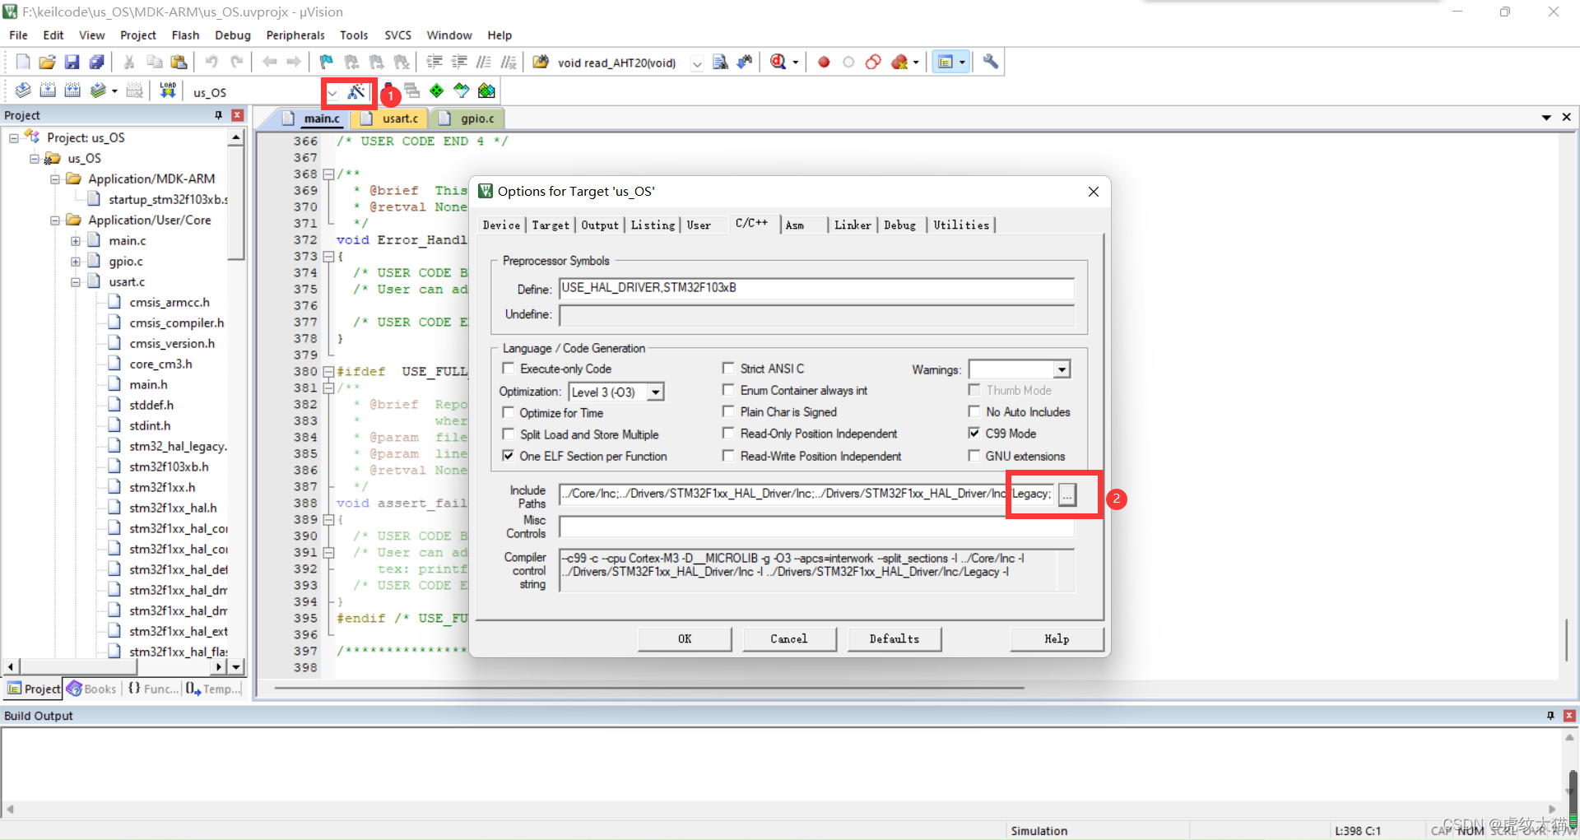This screenshot has width=1580, height=840.
Task: Expand target selection dropdown us_OS
Action: click(x=332, y=92)
